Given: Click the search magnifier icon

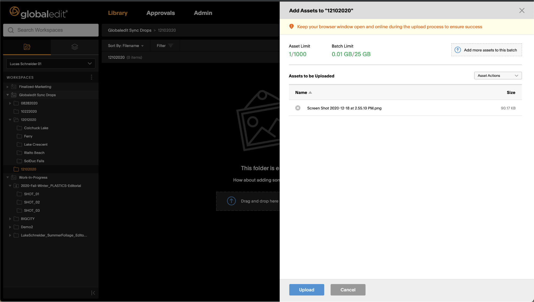Looking at the screenshot, I should point(11,30).
